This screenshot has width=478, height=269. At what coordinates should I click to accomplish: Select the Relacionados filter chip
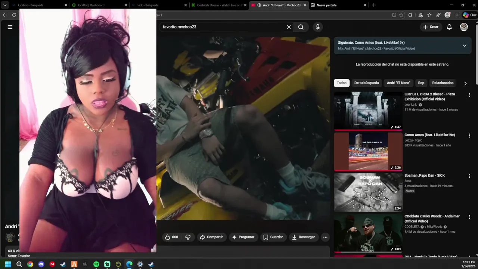[x=443, y=83]
